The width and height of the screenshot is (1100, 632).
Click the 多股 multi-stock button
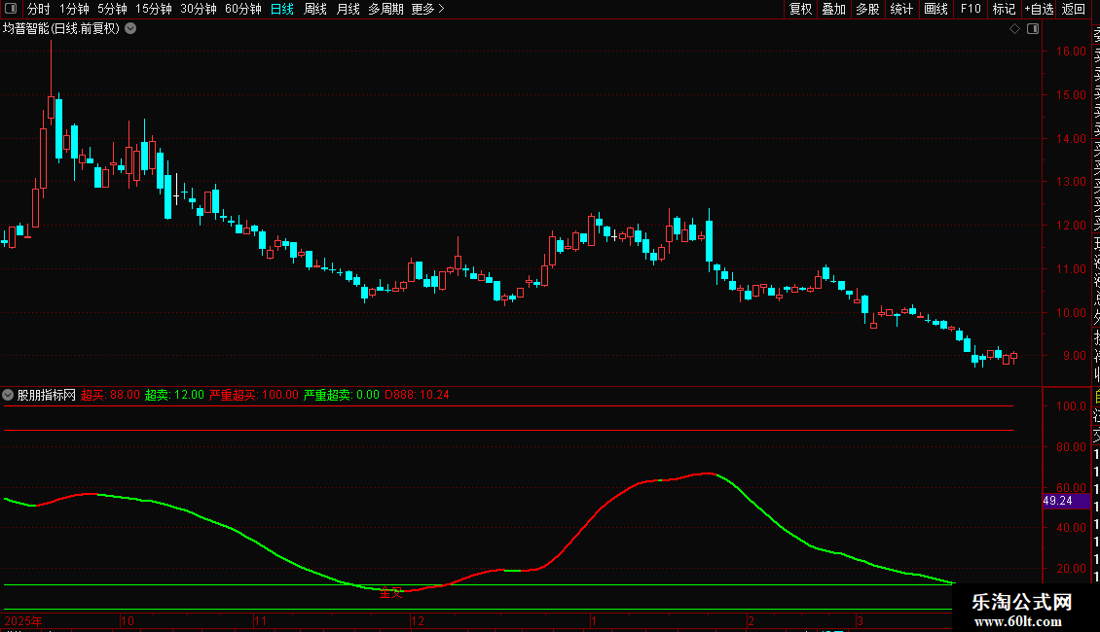point(867,9)
